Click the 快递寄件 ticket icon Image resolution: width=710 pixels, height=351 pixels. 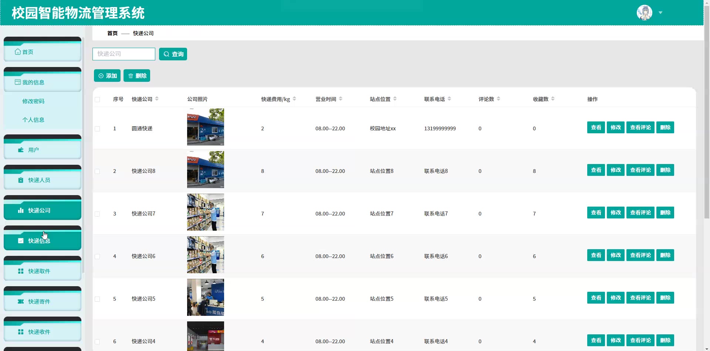(x=21, y=301)
